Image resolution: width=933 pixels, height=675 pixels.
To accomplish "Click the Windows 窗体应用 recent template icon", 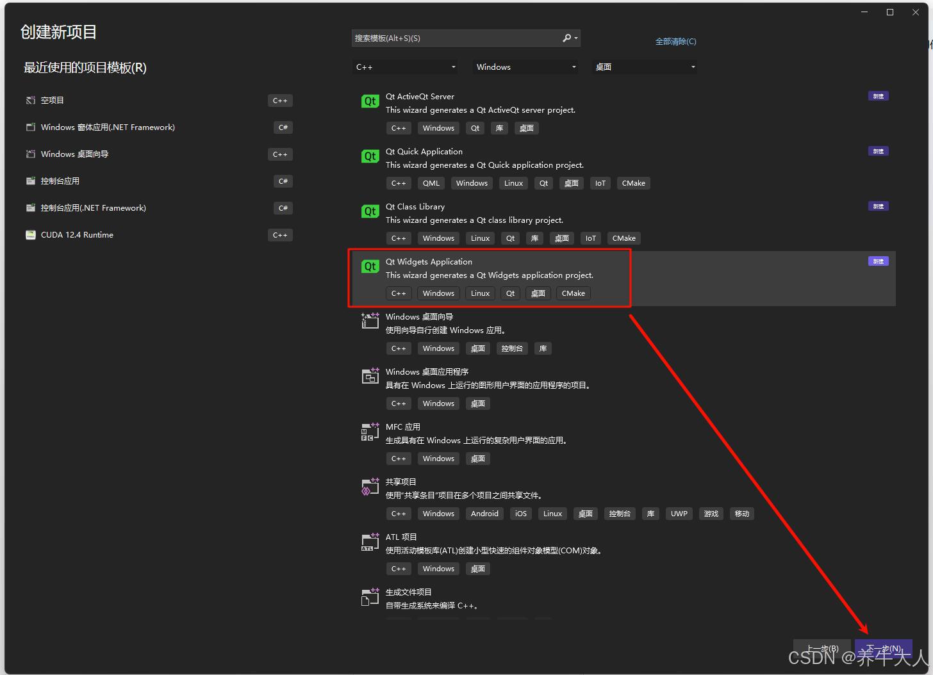I will pyautogui.click(x=31, y=127).
